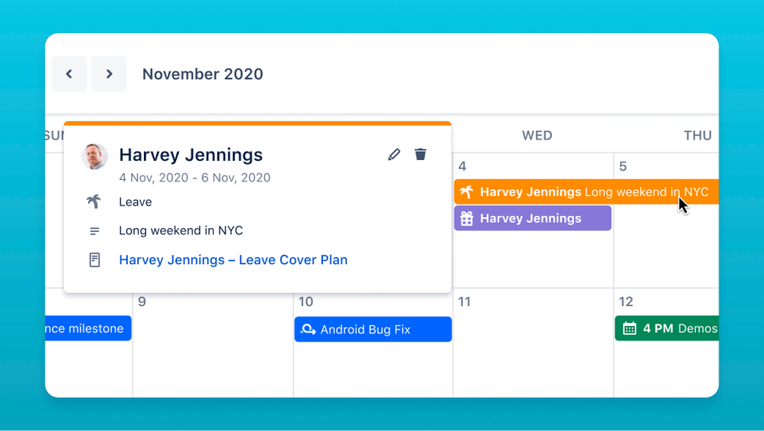Click the description lines icon
This screenshot has height=431, width=764.
tap(94, 231)
